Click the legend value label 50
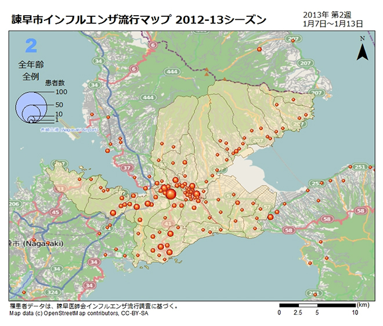The width and height of the screenshot is (383, 326). [59, 105]
